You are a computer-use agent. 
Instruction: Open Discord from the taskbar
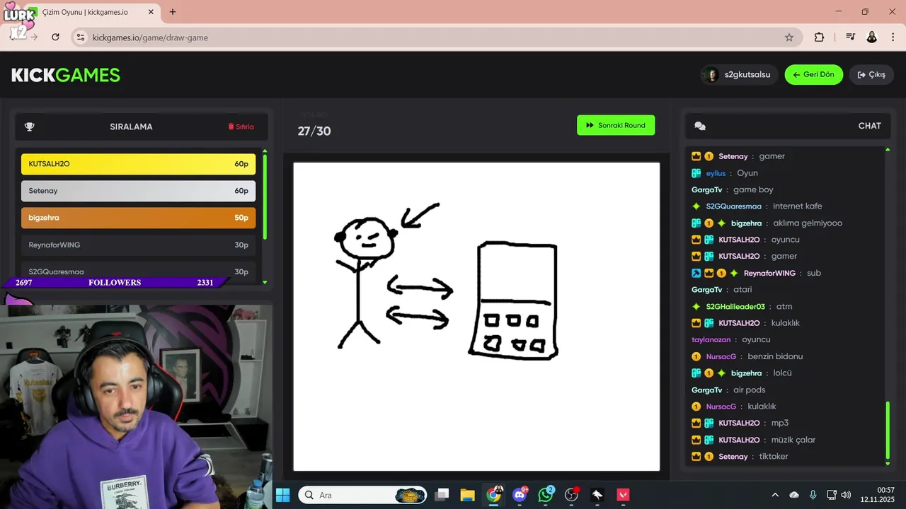tap(520, 495)
